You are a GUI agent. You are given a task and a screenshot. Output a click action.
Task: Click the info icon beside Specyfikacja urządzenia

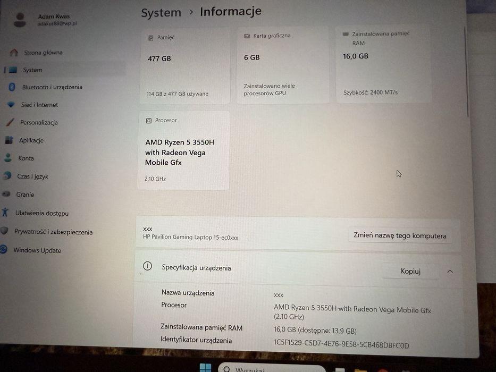tap(147, 266)
